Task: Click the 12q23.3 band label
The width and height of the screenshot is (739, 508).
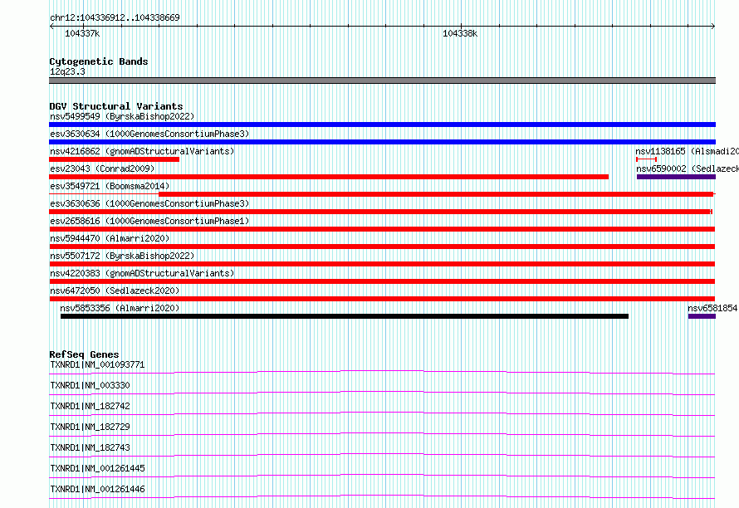Action: 67,71
